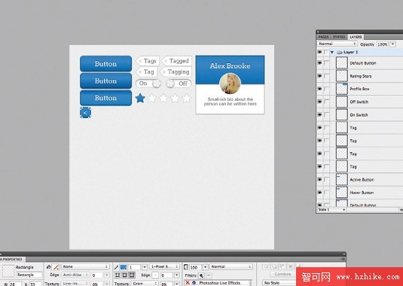Add a live filter with plus button
Image resolution: width=403 pixels, height=286 pixels.
[x=201, y=275]
